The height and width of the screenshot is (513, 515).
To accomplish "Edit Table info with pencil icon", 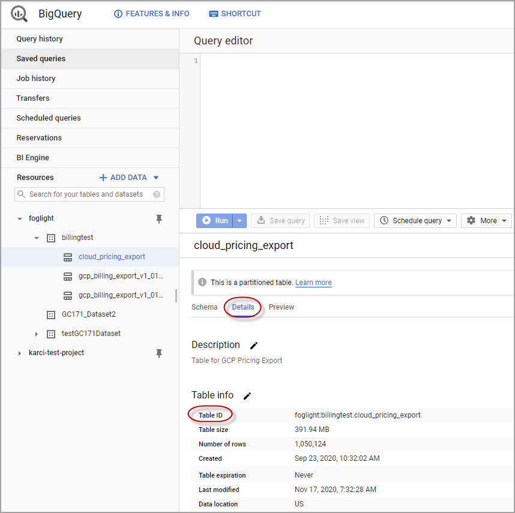I will pos(247,396).
